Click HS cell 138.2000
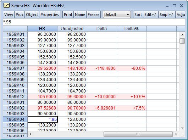Viewport: 188px width, 140px height. point(42,74)
